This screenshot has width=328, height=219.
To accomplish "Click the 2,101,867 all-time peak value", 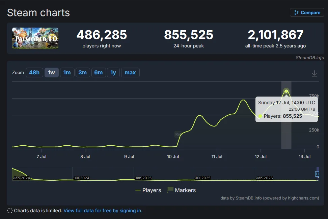I will pos(275,35).
